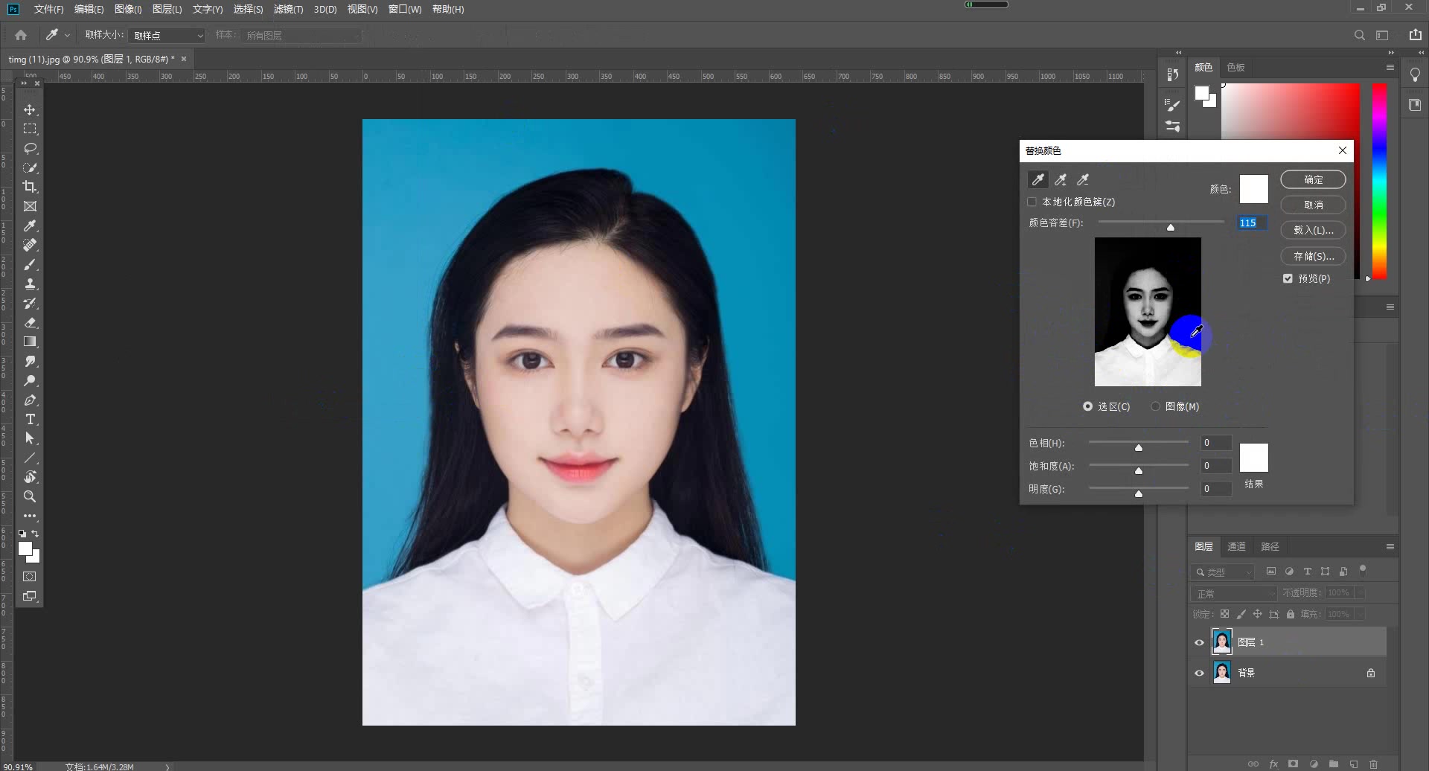Open the Color panel flyout menu

click(x=1390, y=67)
